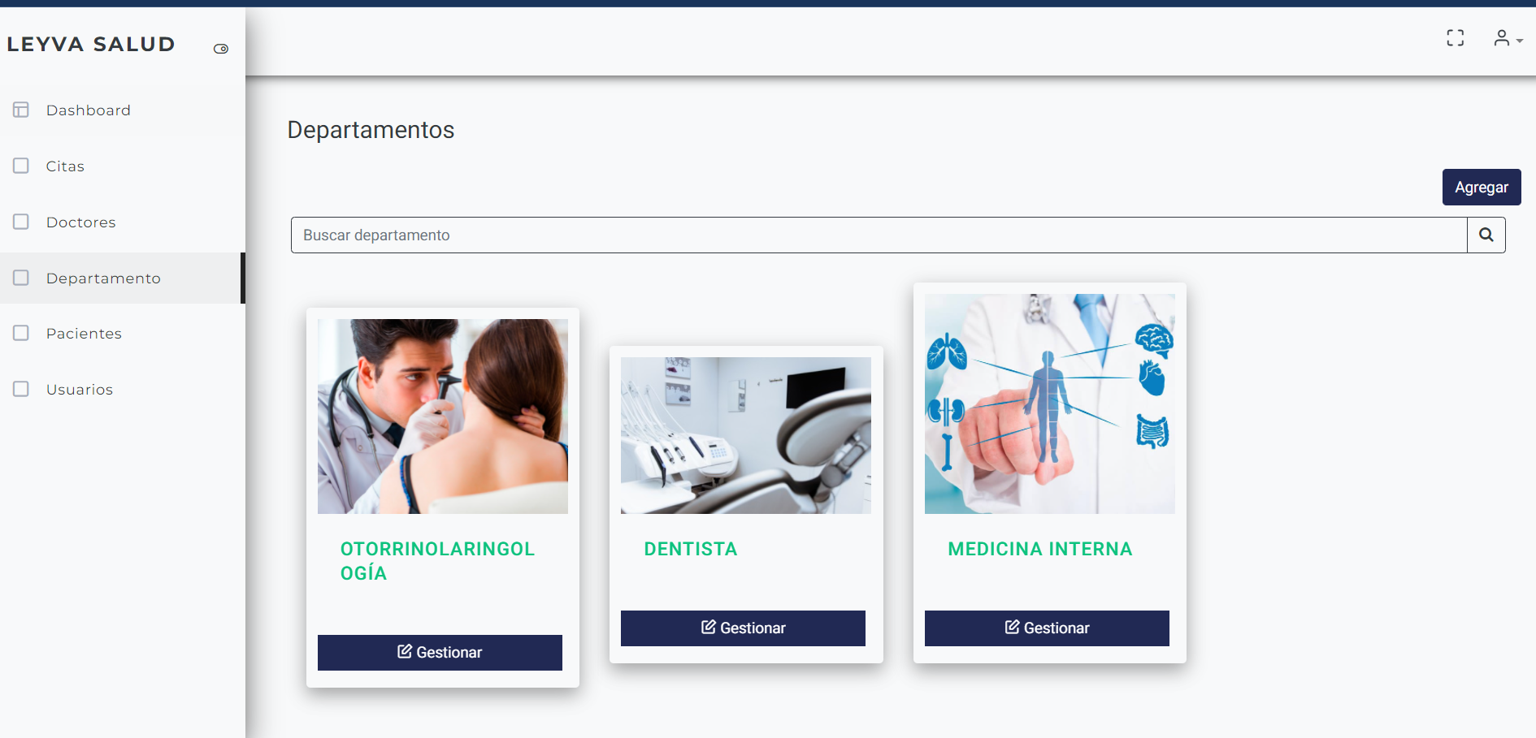Manage the Dentista department with Gestionar
The width and height of the screenshot is (1536, 738).
tap(743, 628)
